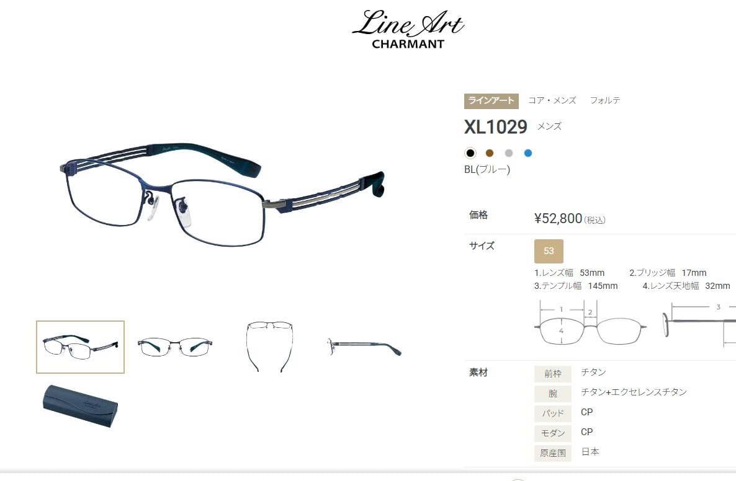Open the フォルテ category link
This screenshot has width=736, height=481.
(x=605, y=100)
